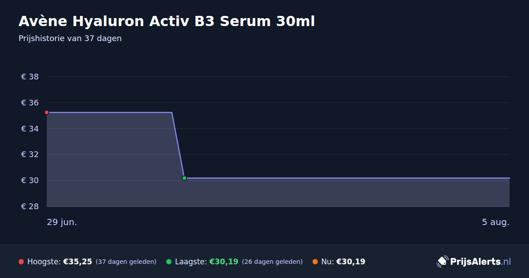Select the red highest-price marker on chart

point(47,113)
